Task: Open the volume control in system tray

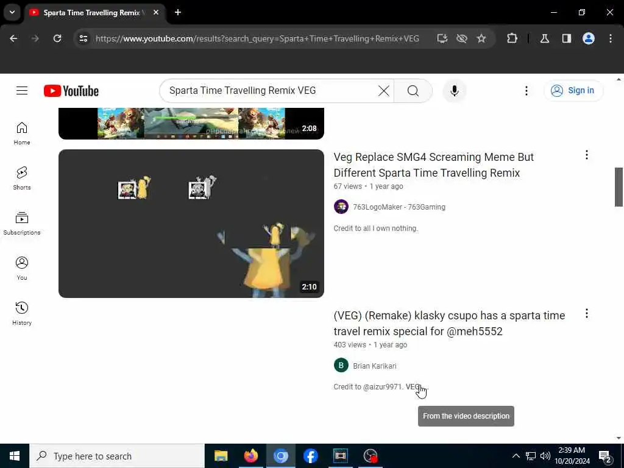Action: 545,456
